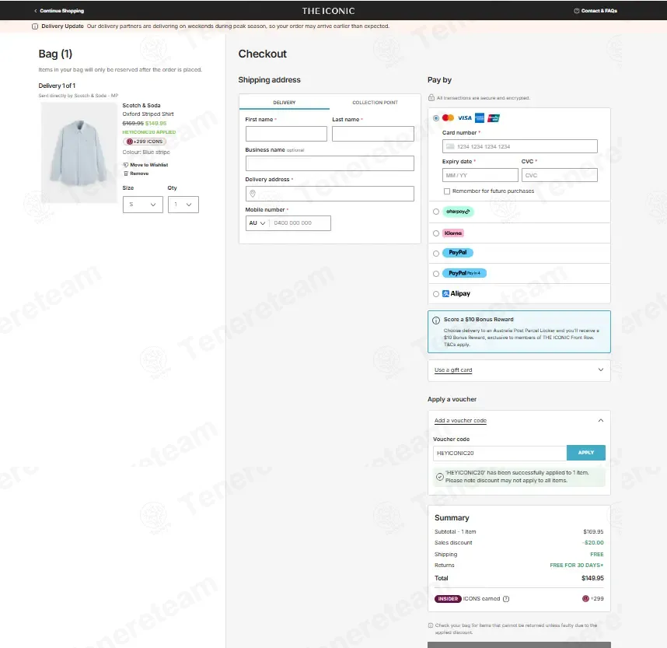
Task: Click the Mastercard logo icon
Action: tap(448, 118)
